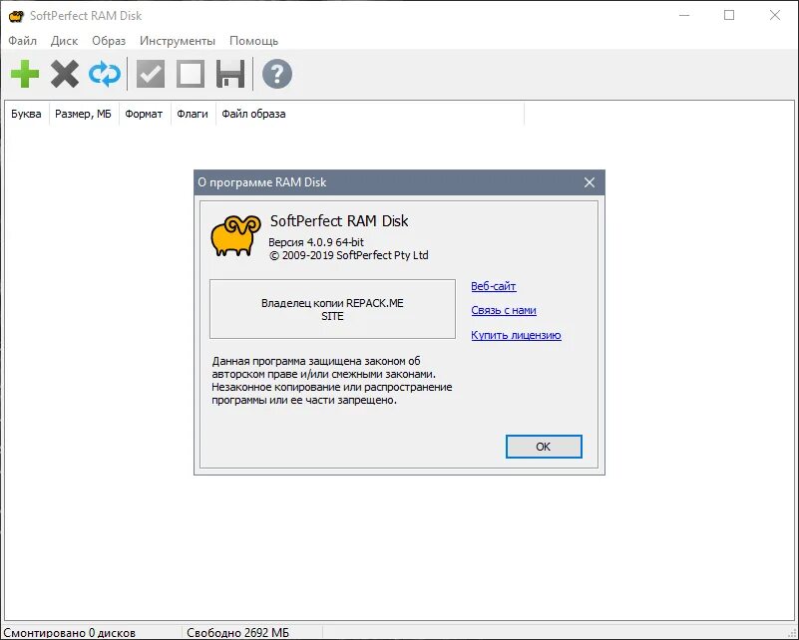Viewport: 799px width, 640px height.
Task: Open the Инструменты menu
Action: pyautogui.click(x=178, y=41)
